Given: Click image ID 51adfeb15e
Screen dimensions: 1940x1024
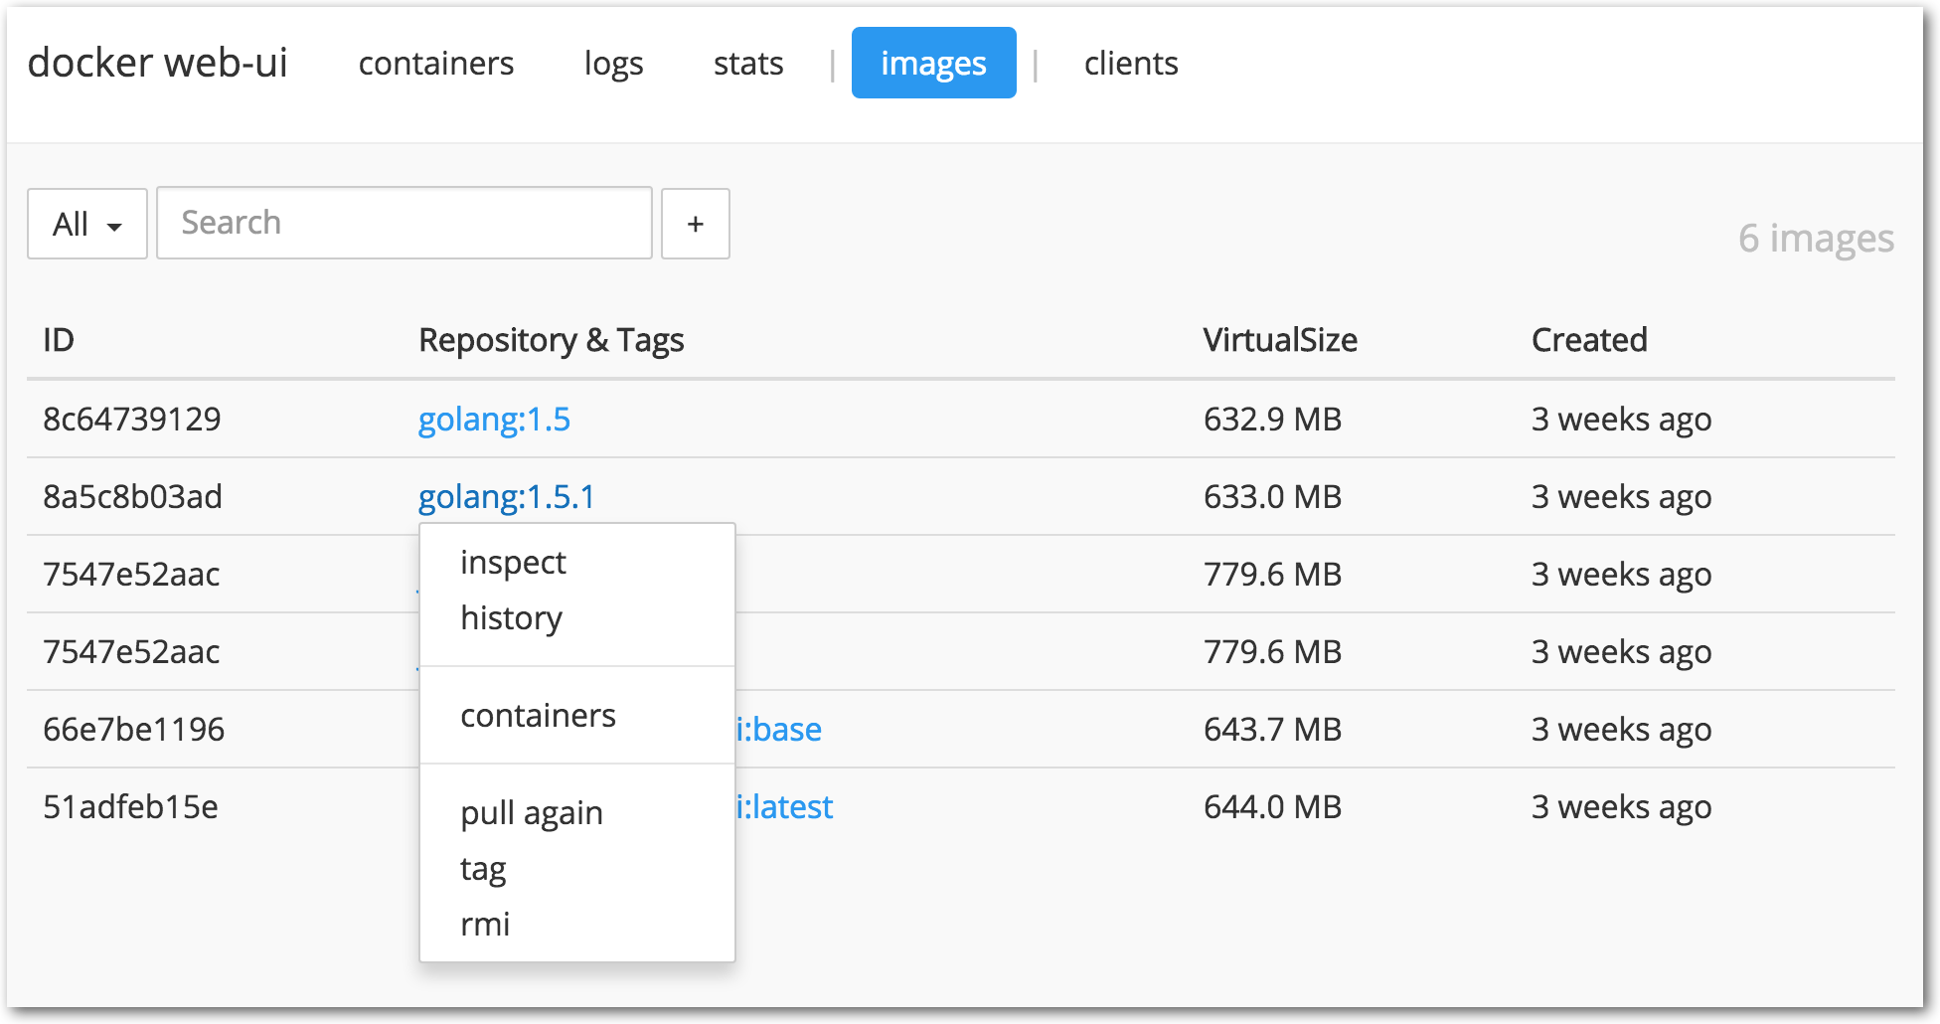Looking at the screenshot, I should point(130,807).
